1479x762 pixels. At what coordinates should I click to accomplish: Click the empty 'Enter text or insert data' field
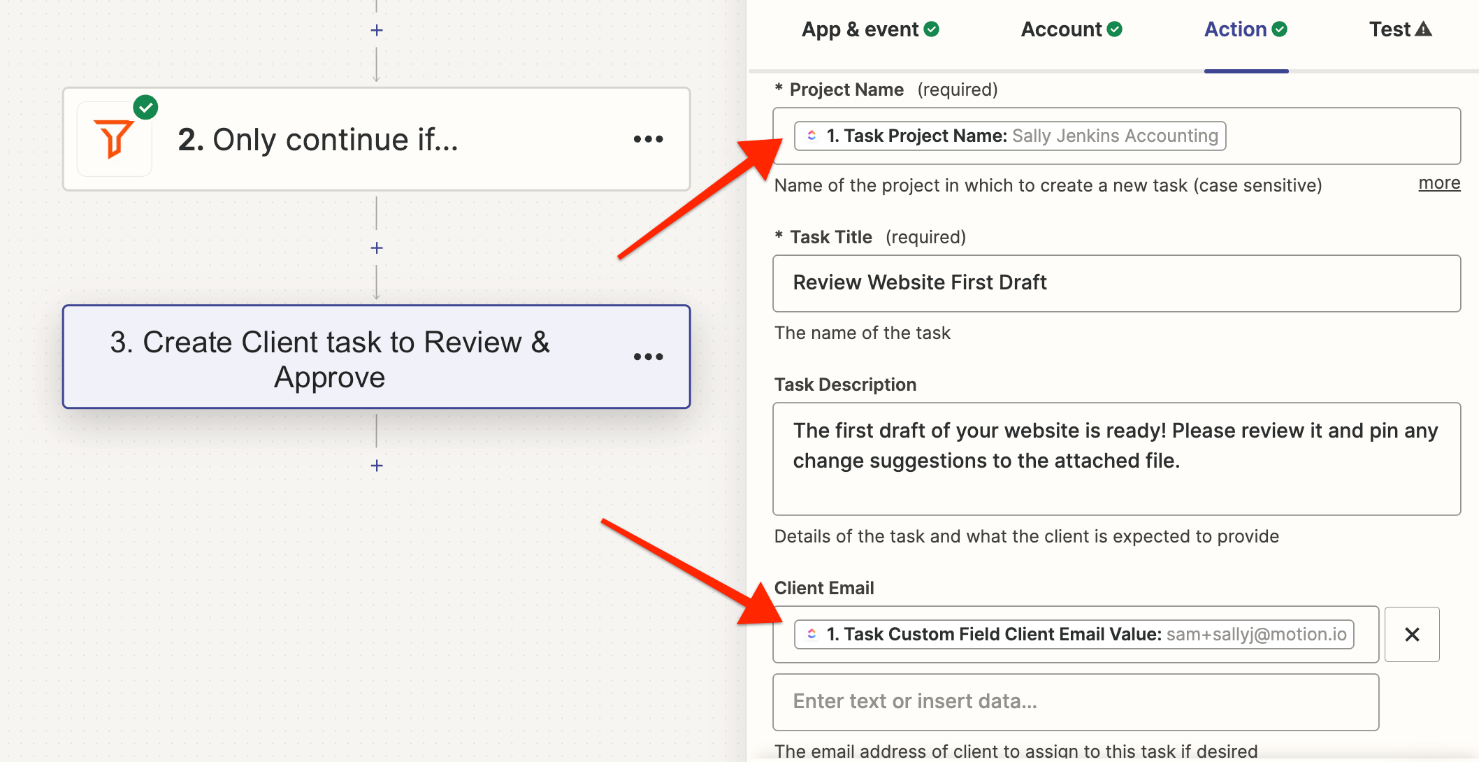(1075, 702)
